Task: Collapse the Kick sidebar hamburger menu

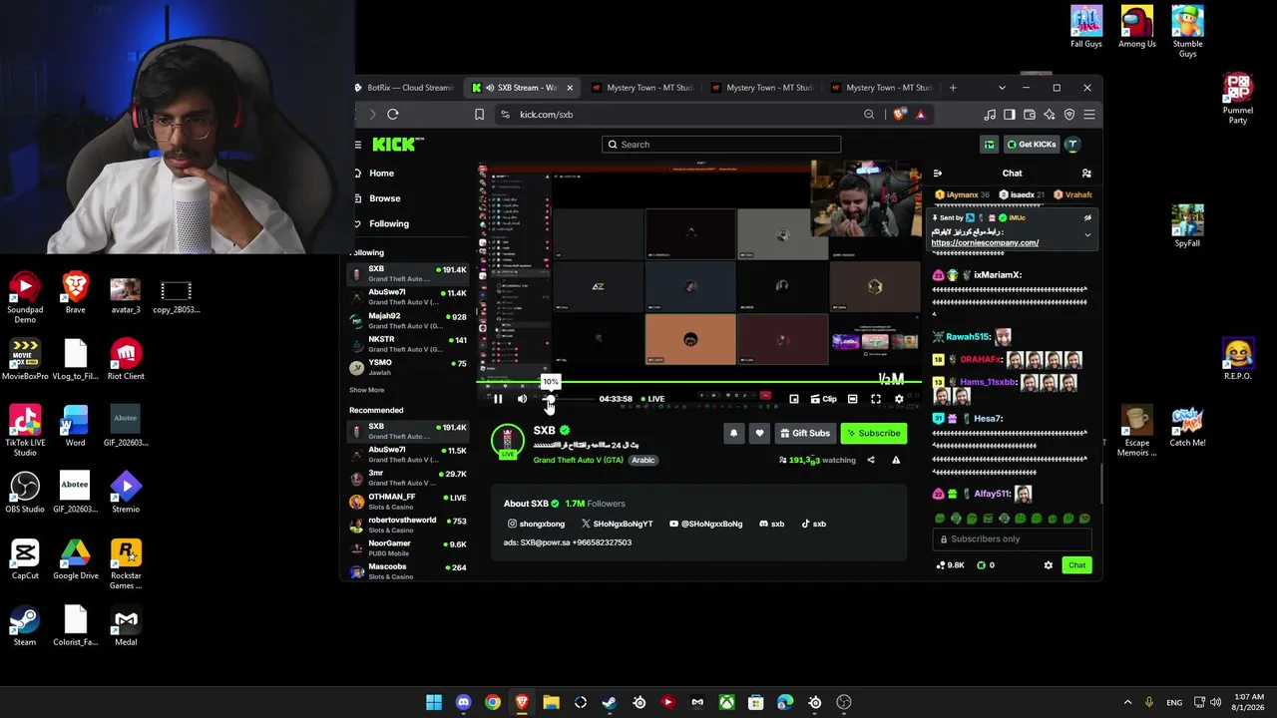Action: (358, 145)
